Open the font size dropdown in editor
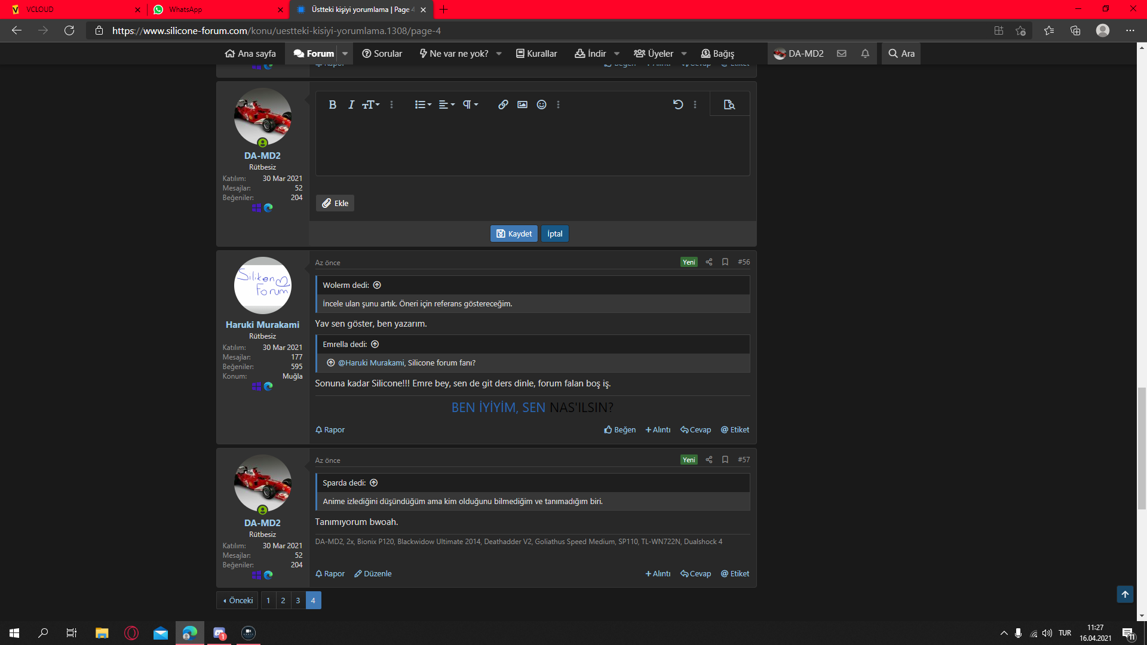The width and height of the screenshot is (1147, 645). tap(371, 105)
